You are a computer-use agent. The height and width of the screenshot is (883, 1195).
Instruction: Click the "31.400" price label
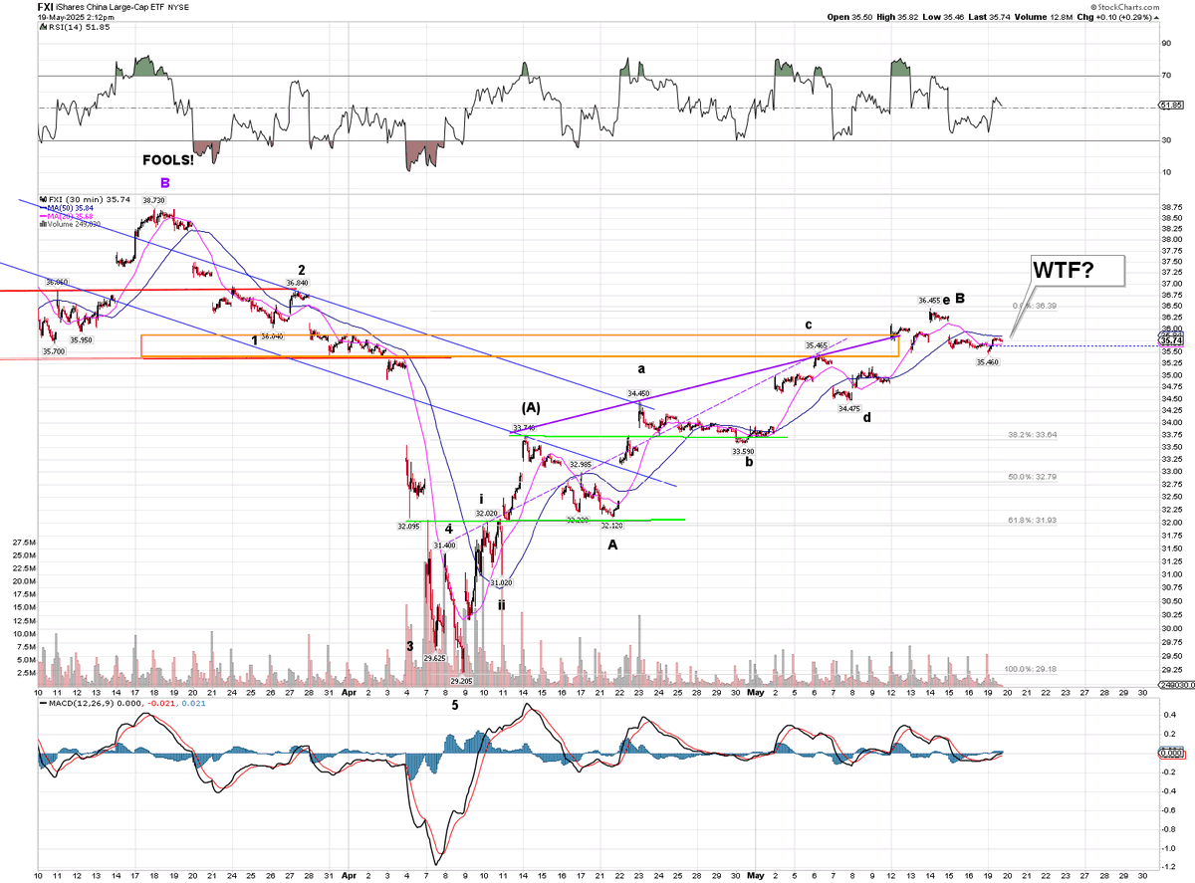tap(444, 546)
